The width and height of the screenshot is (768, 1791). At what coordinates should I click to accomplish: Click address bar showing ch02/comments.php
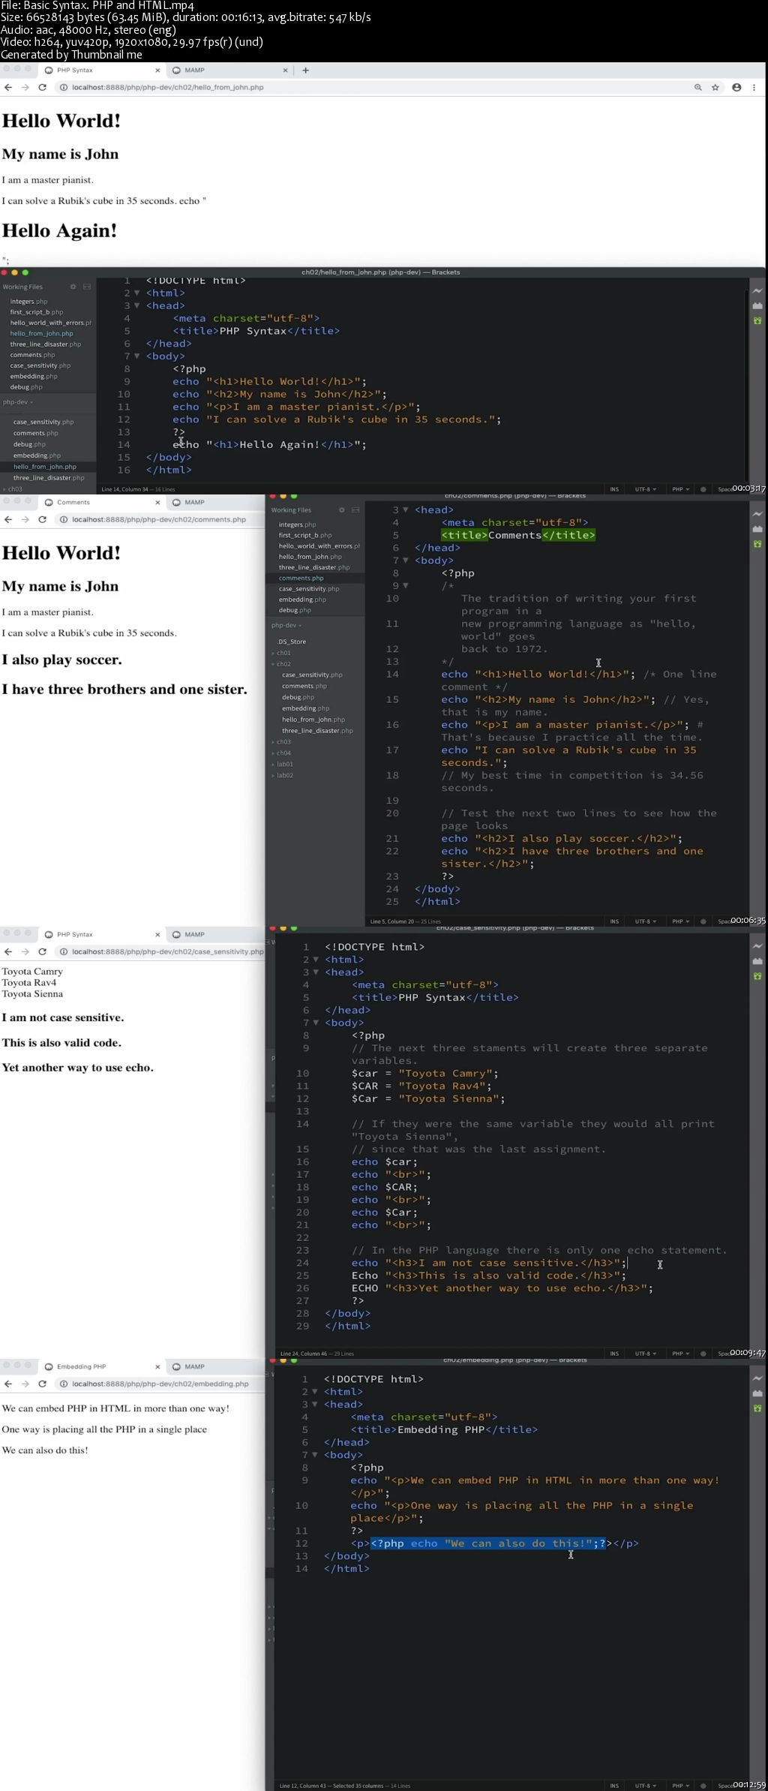click(x=159, y=520)
